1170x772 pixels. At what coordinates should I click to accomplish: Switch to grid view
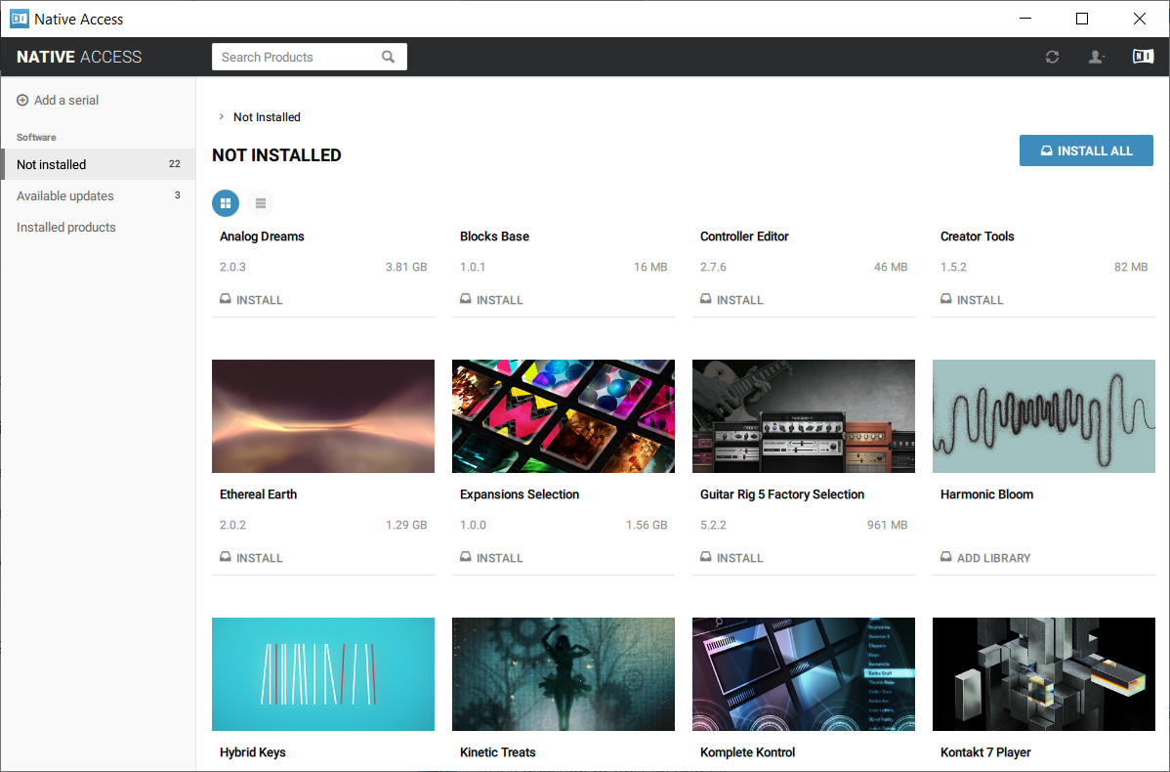click(x=226, y=203)
